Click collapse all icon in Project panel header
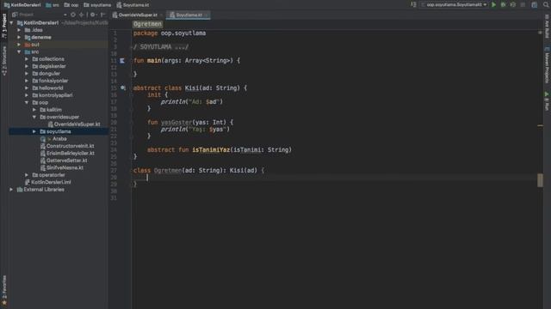Image resolution: width=551 pixels, height=309 pixels. (x=82, y=15)
